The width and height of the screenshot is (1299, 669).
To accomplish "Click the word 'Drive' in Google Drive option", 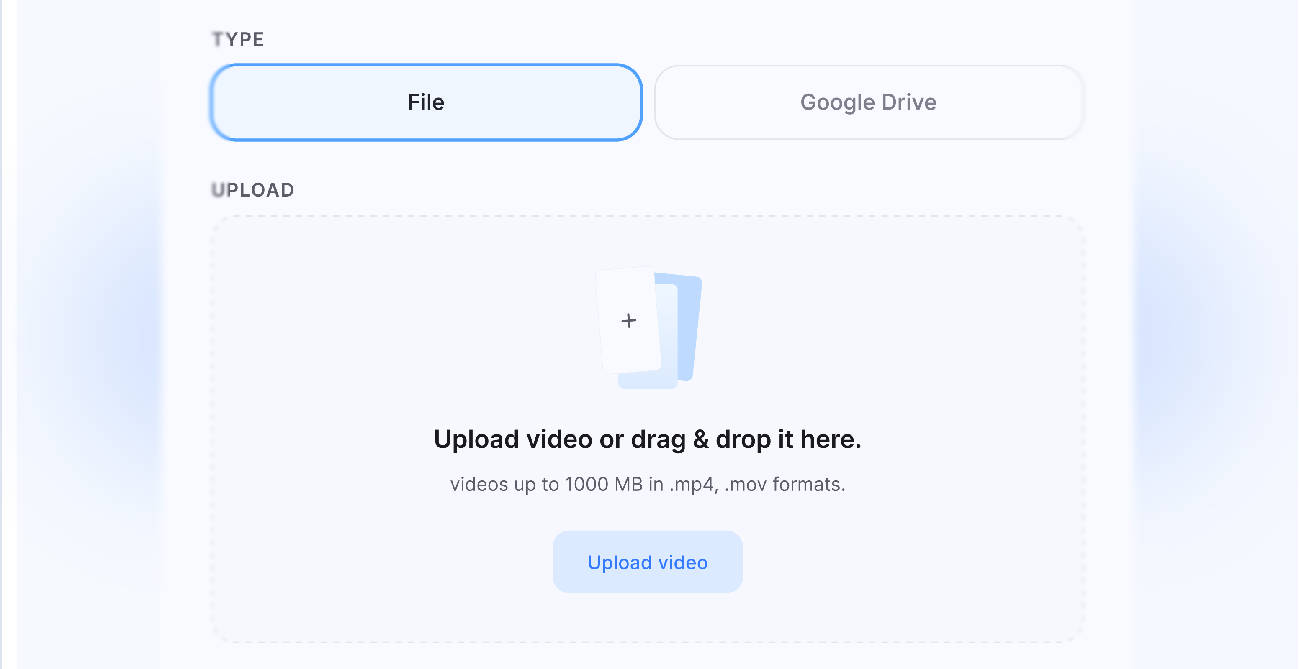I will [x=909, y=102].
